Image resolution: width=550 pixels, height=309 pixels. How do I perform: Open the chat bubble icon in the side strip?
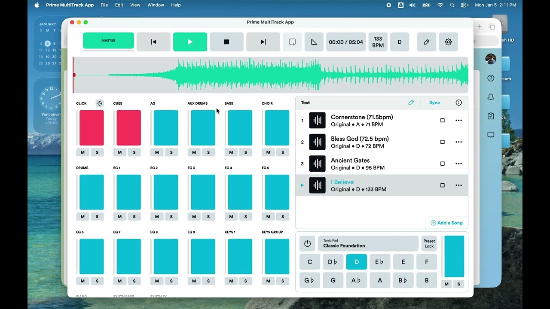[491, 135]
